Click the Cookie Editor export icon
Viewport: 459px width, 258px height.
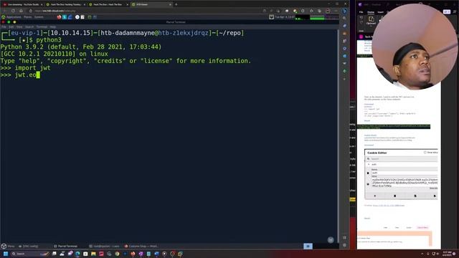(435, 196)
